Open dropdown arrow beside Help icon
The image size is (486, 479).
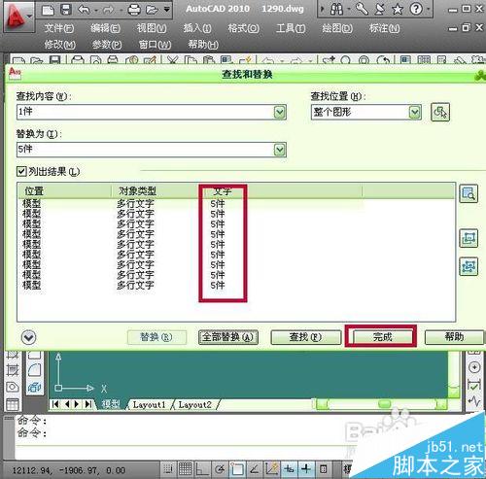click(429, 9)
